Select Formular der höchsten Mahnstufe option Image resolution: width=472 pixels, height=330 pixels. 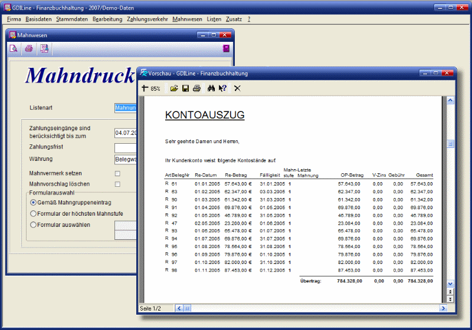pos(33,213)
